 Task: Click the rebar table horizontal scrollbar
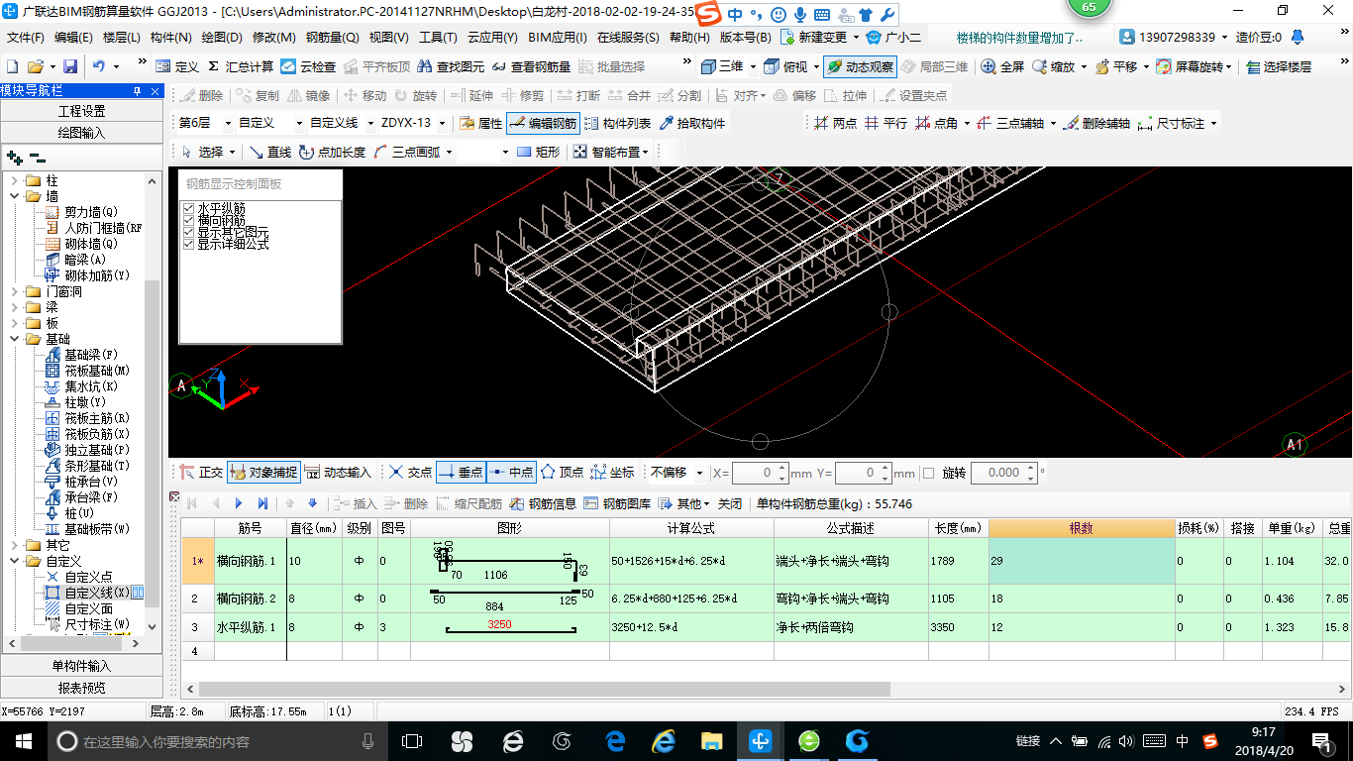544,689
